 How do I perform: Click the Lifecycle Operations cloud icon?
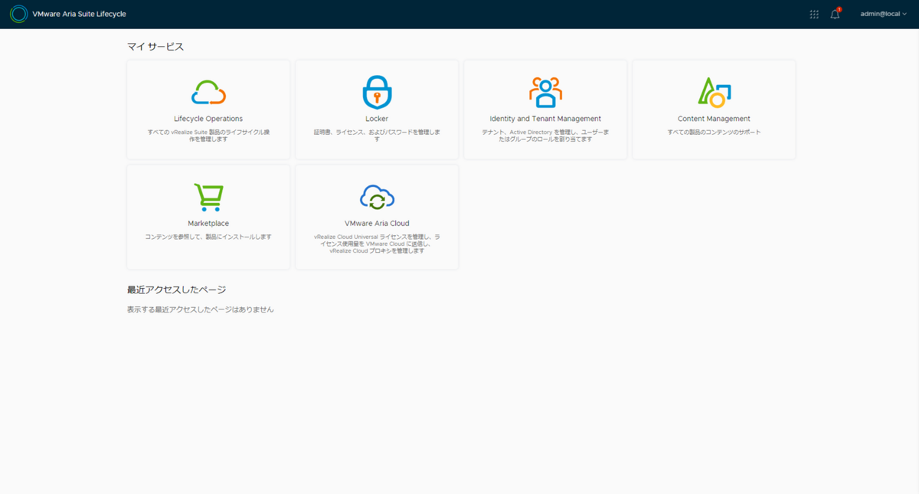(x=208, y=93)
